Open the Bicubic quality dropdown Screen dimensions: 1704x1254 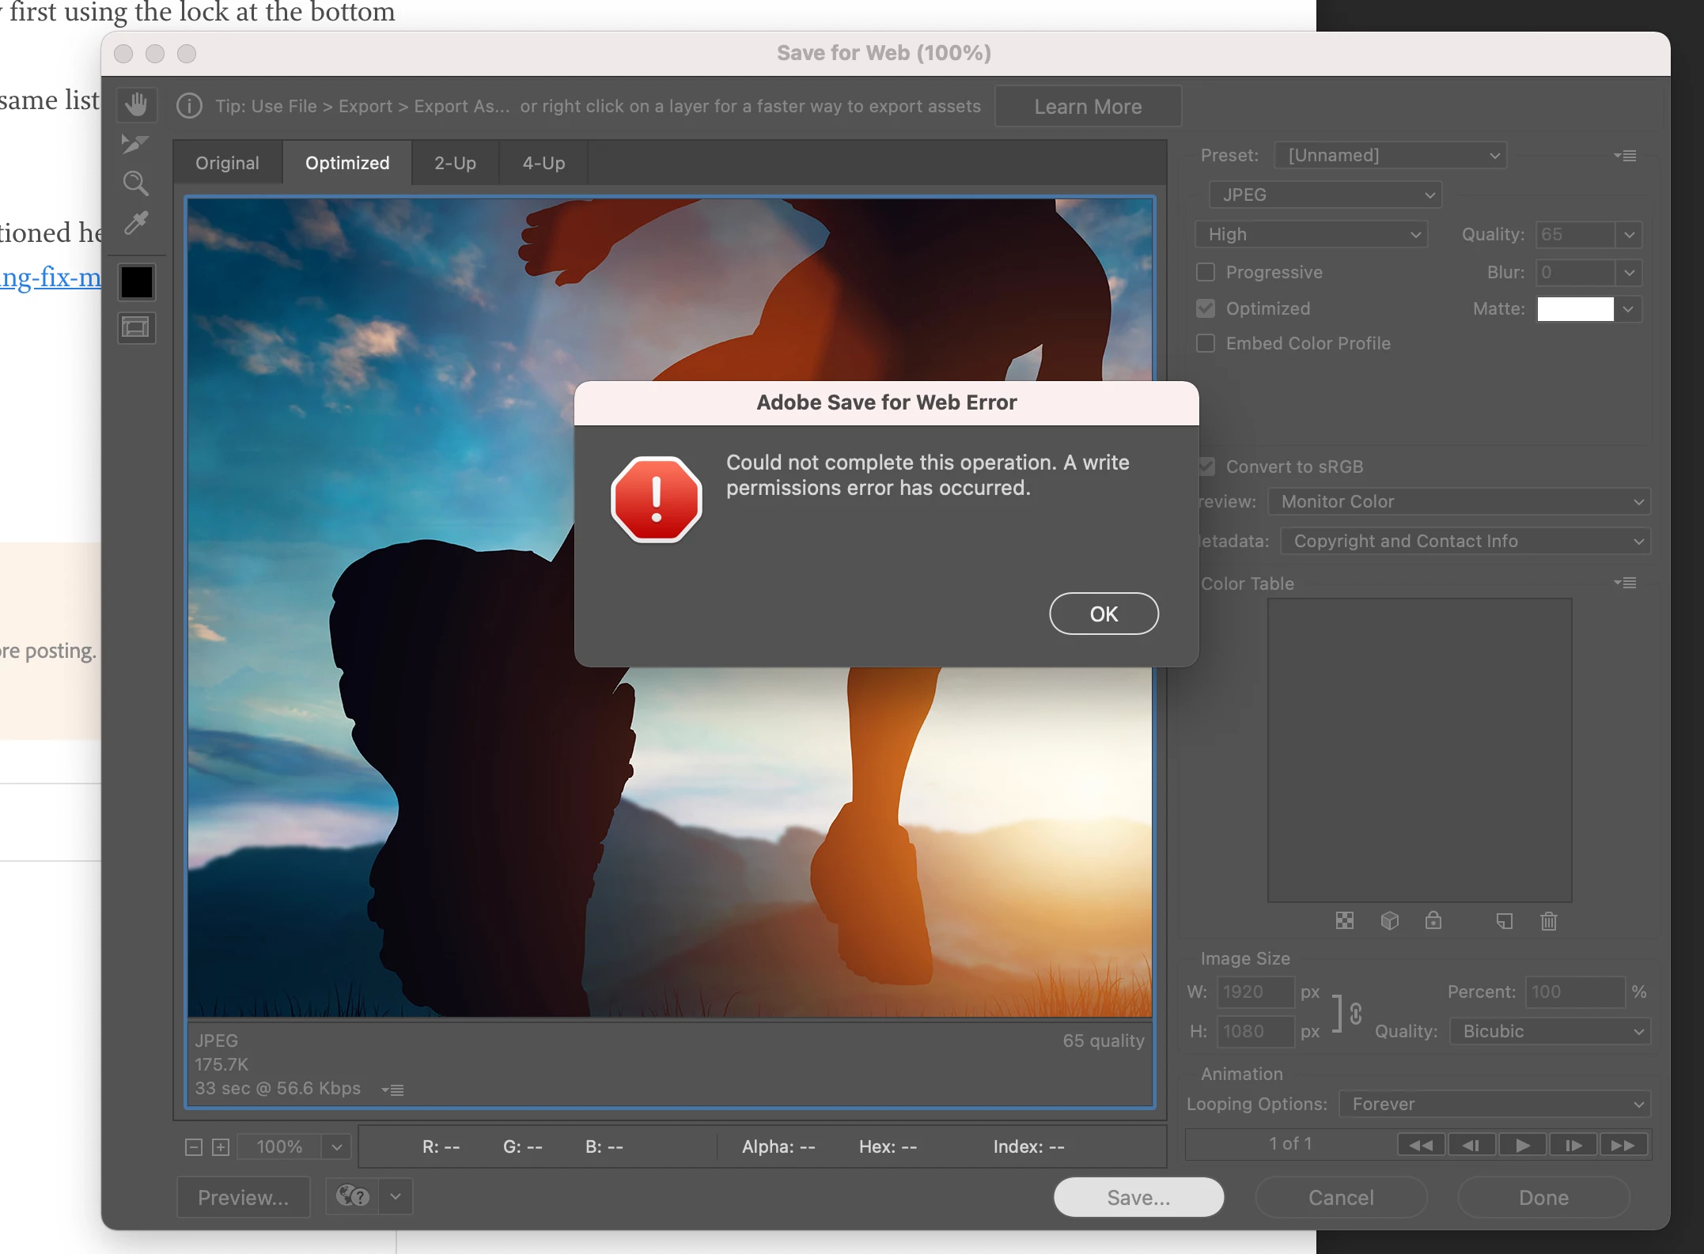1550,1031
